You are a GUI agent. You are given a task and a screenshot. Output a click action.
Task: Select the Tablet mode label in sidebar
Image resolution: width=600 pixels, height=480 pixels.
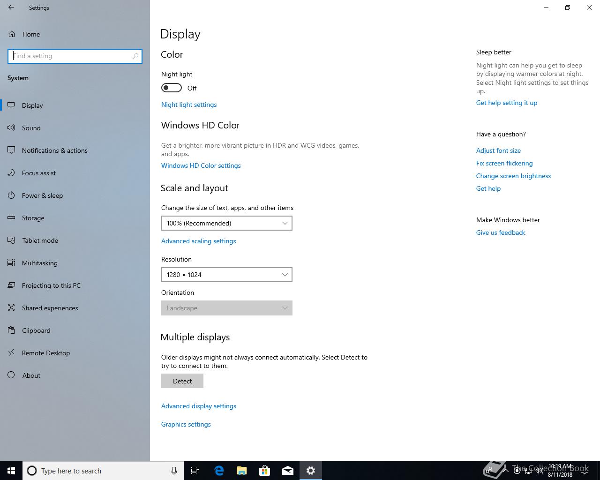pyautogui.click(x=40, y=240)
